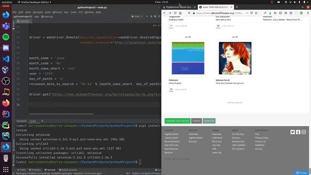Open Firefox hamburger application menu
Screen dimensions: 311x175
pyautogui.click(x=308, y=13)
